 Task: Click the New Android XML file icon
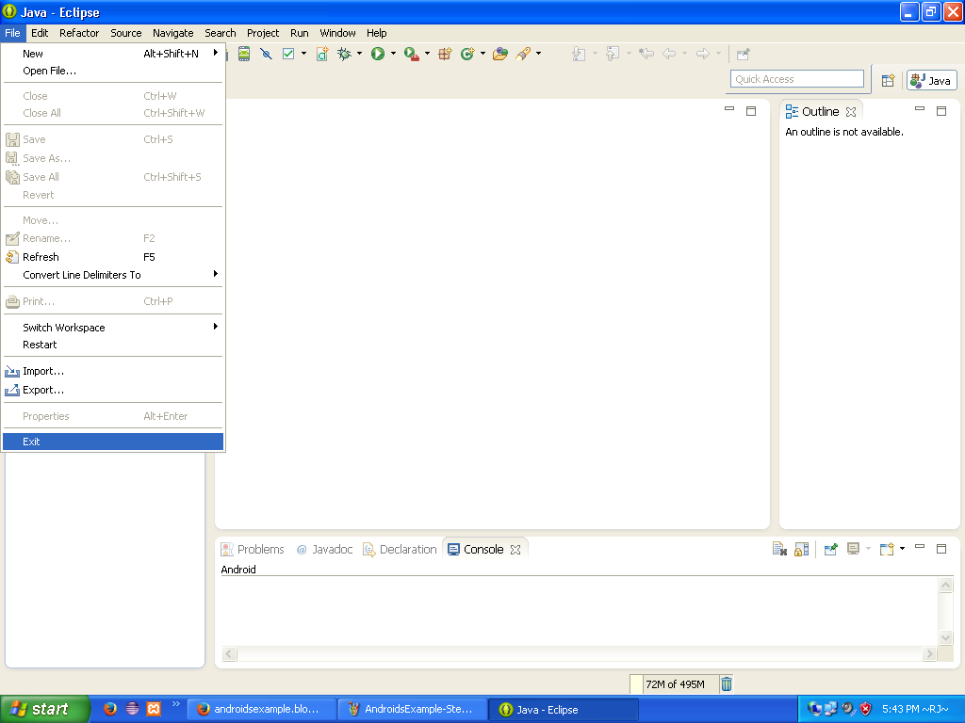322,54
